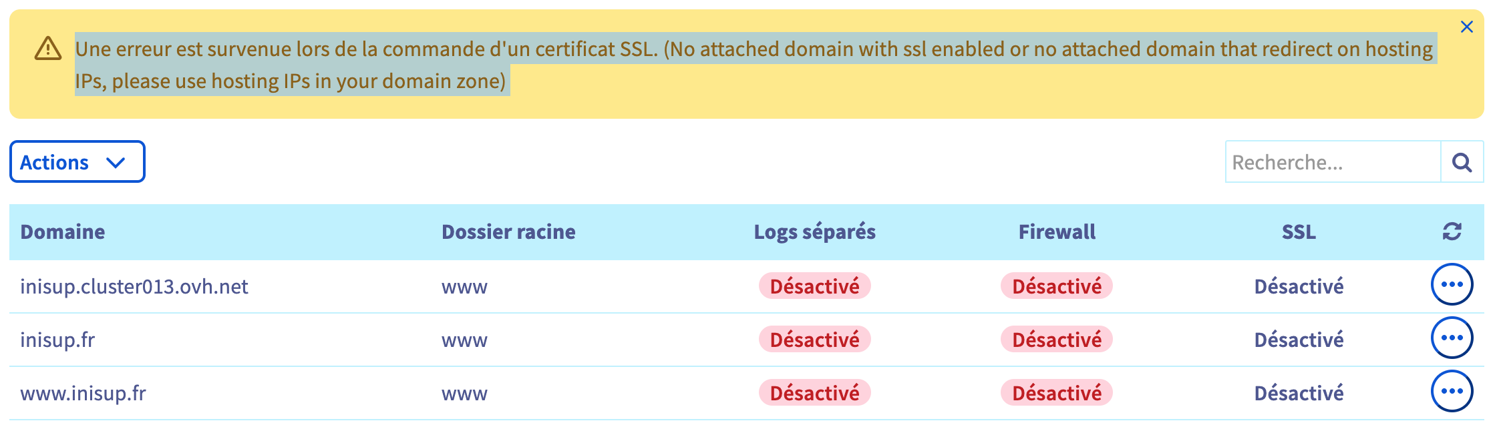Open the Actions dropdown menu
The width and height of the screenshot is (1495, 435).
point(77,161)
